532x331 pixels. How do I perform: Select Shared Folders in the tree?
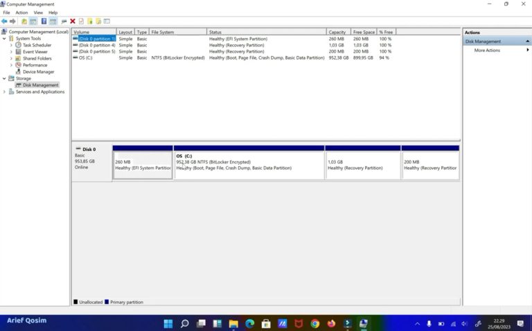coord(37,58)
